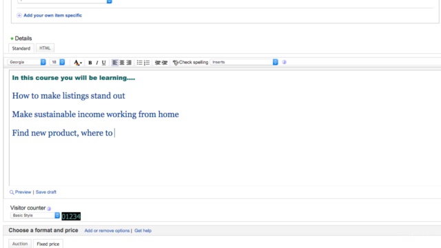Viewport: 441px width, 248px height.
Task: Click the Preview link
Action: tap(23, 192)
